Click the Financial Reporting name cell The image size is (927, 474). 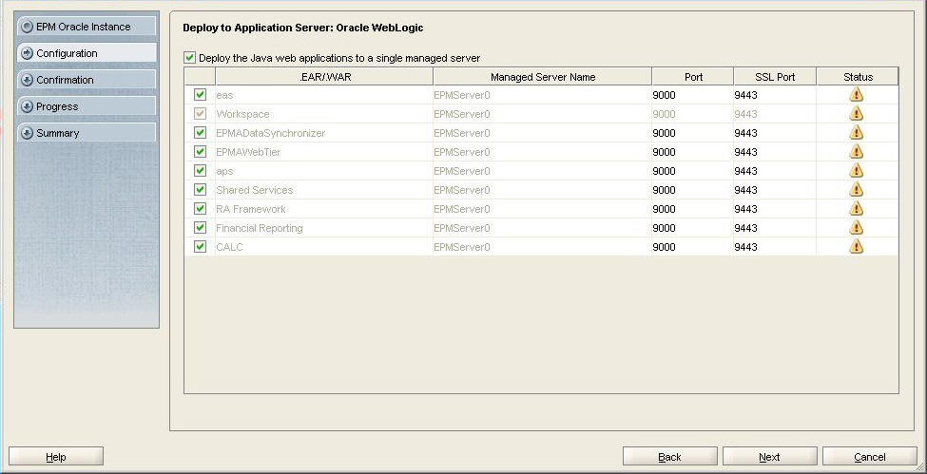[x=324, y=227]
